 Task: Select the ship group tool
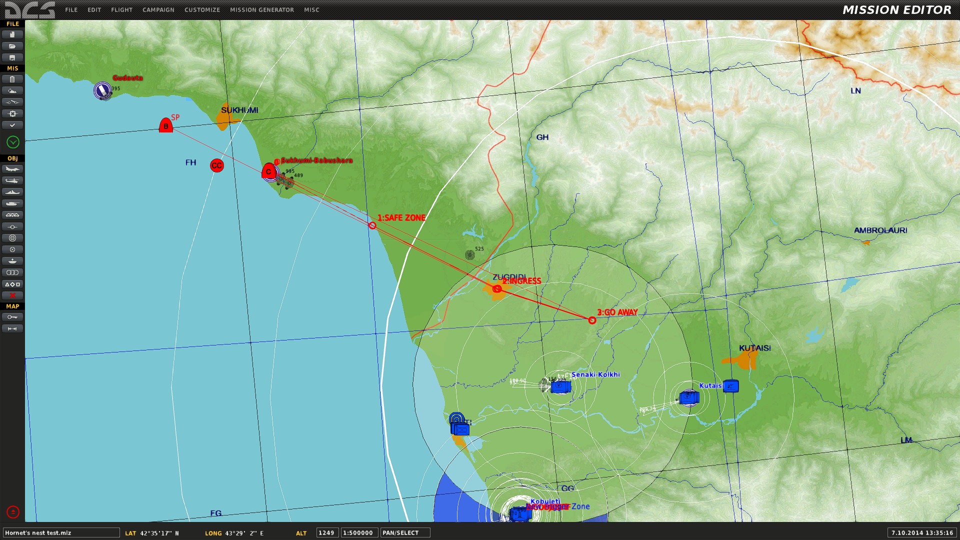12,192
